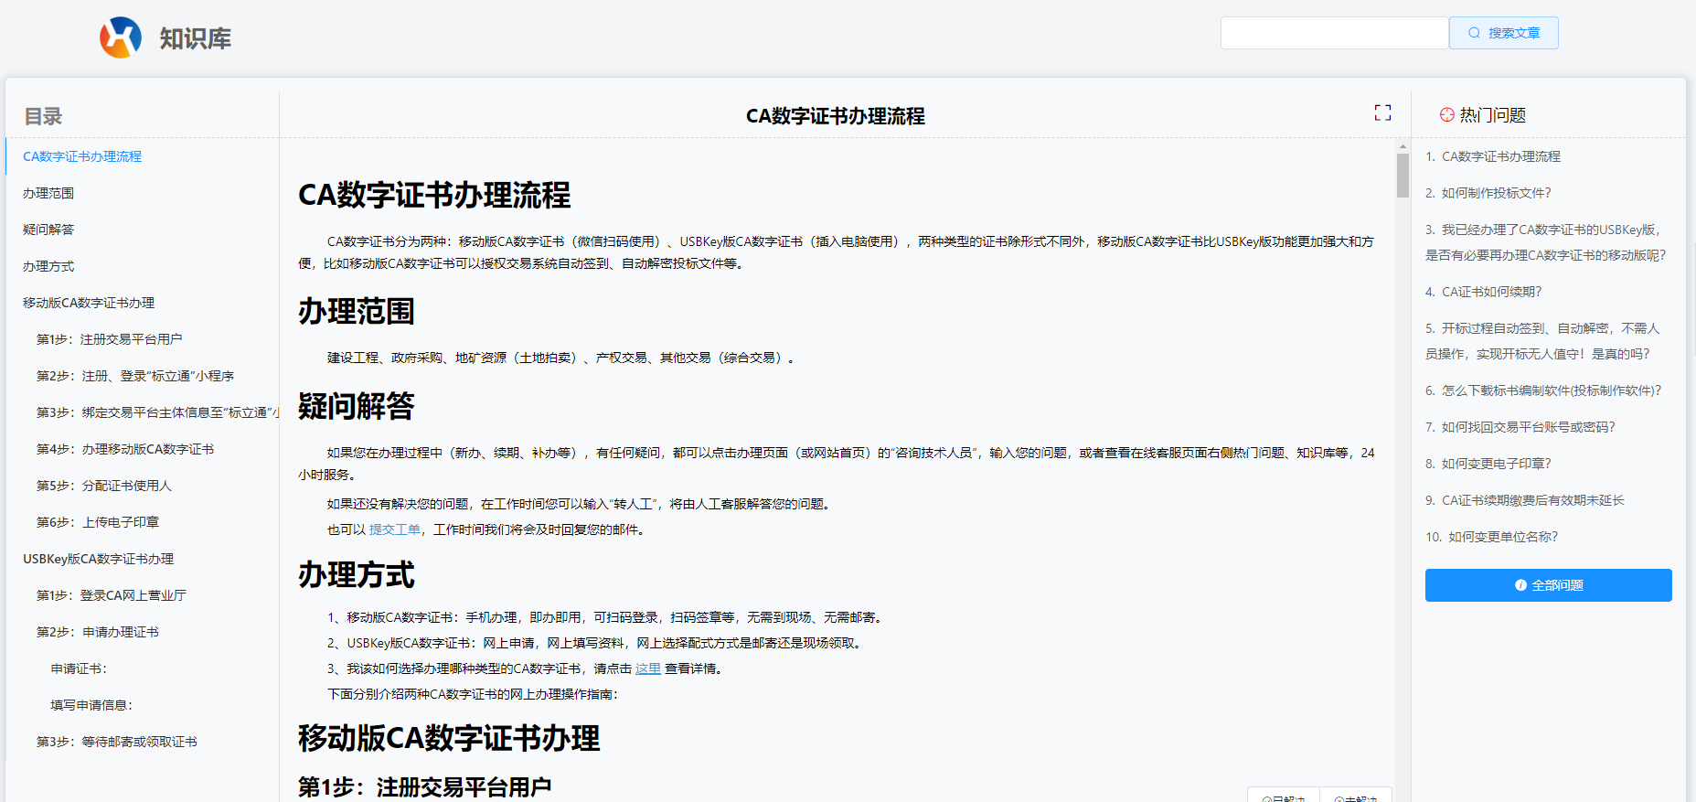This screenshot has height=802, width=1696.
Task: Go to 第5步：分配证书使用人 in contents
Action: click(104, 486)
